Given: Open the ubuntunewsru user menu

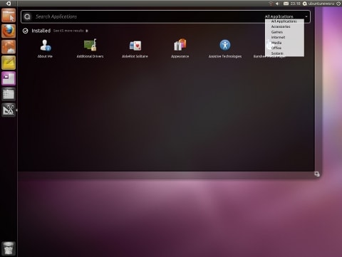Looking at the screenshot, I should click(318, 4).
